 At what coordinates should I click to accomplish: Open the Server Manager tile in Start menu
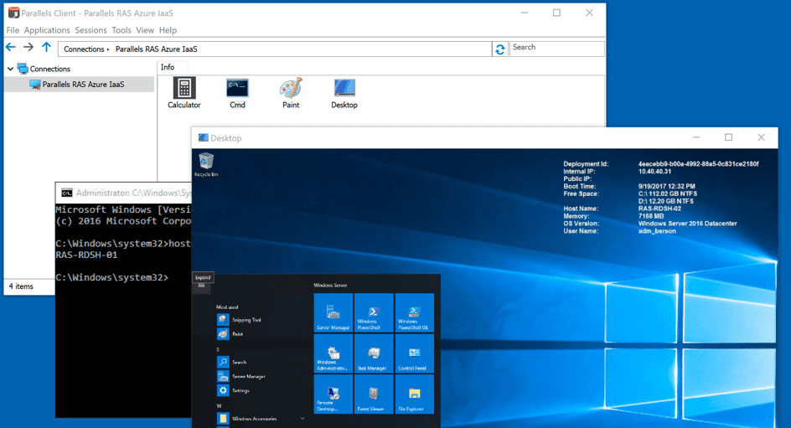(x=333, y=312)
